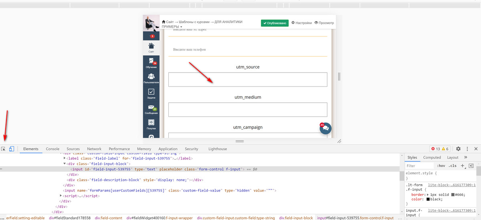
Task: Select the input field-input-539755 node
Action: [157, 169]
